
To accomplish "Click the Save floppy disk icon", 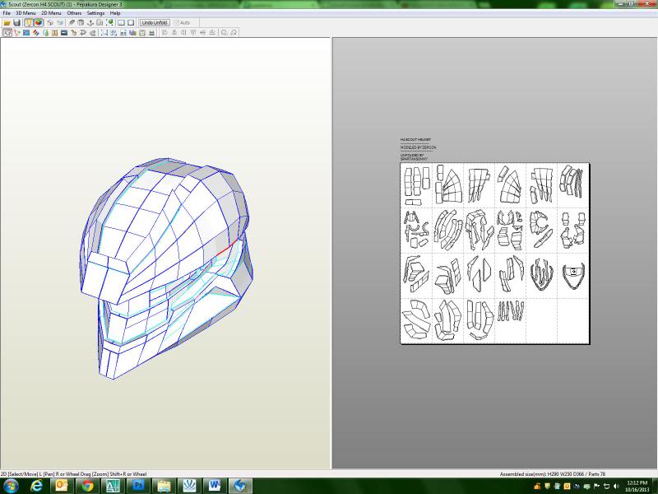I will [x=16, y=23].
